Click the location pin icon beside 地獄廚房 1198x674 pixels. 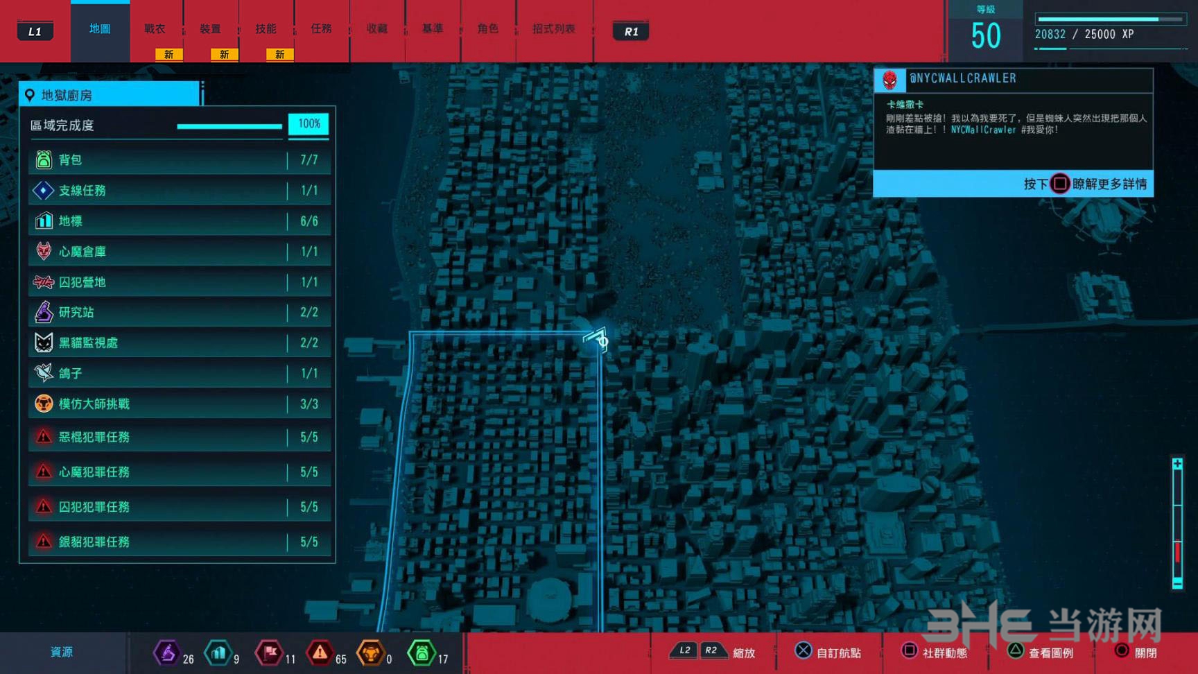30,95
